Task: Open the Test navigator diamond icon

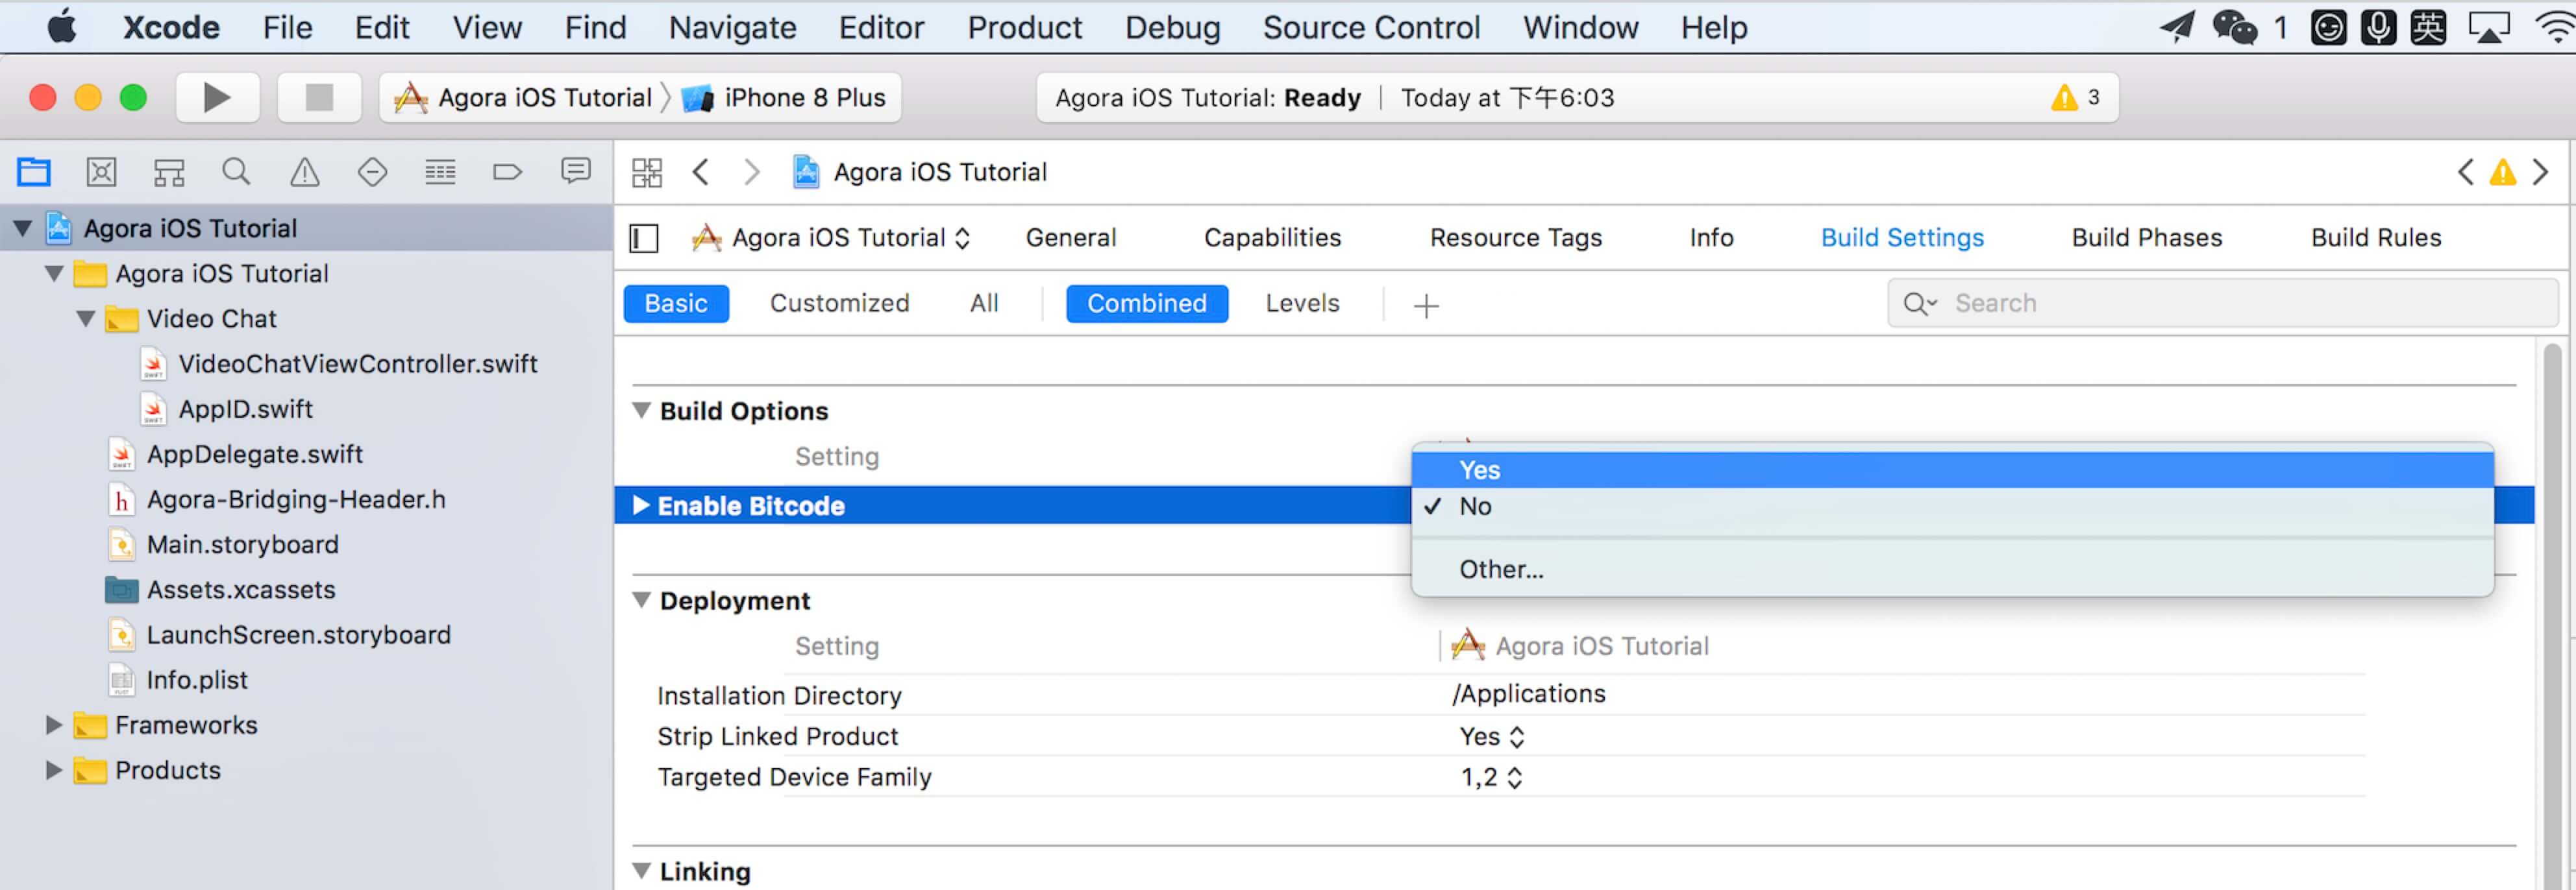Action: tap(372, 172)
